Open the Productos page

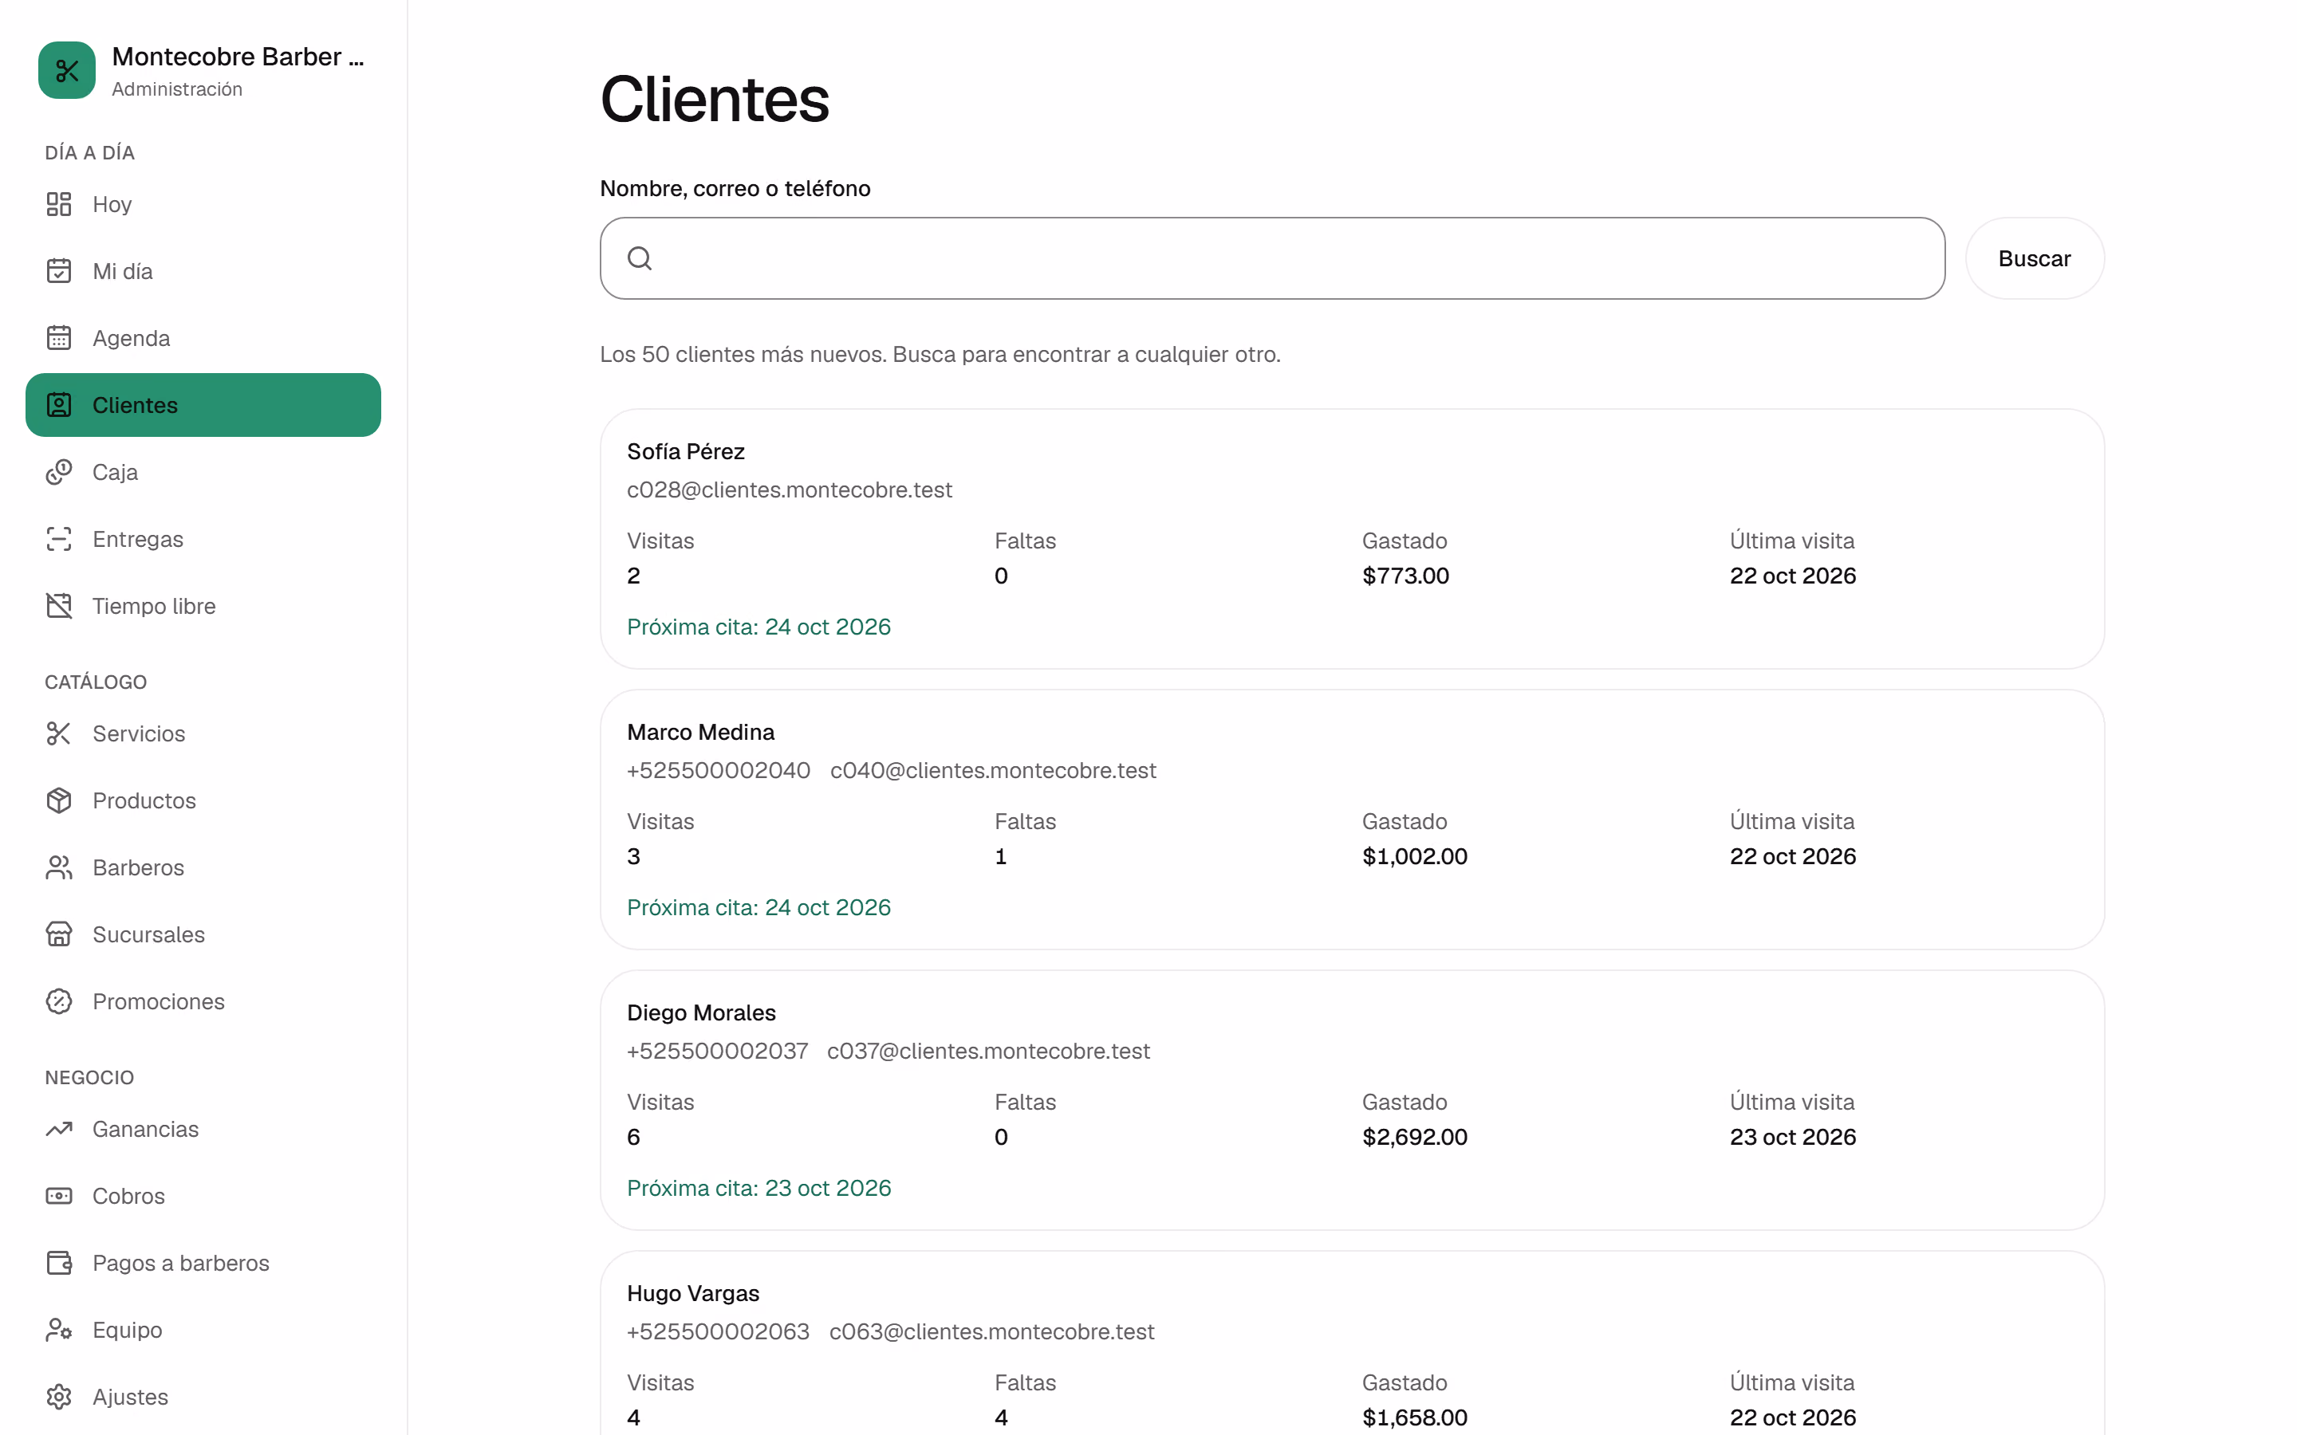tap(203, 800)
